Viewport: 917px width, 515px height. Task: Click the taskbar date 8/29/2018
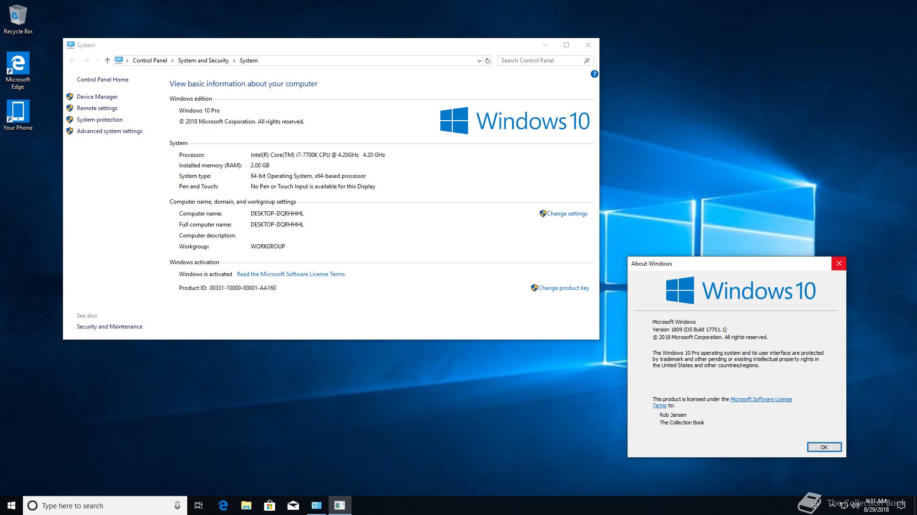876,510
